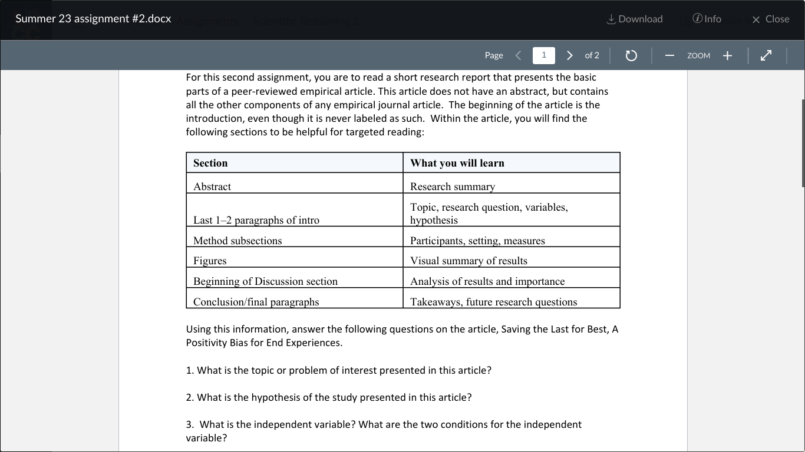
Task: Open the Assignments breadcrumb link
Action: point(207,20)
